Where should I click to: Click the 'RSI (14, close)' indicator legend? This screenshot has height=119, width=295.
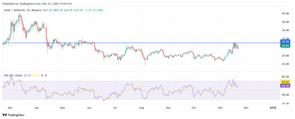[x=13, y=75]
